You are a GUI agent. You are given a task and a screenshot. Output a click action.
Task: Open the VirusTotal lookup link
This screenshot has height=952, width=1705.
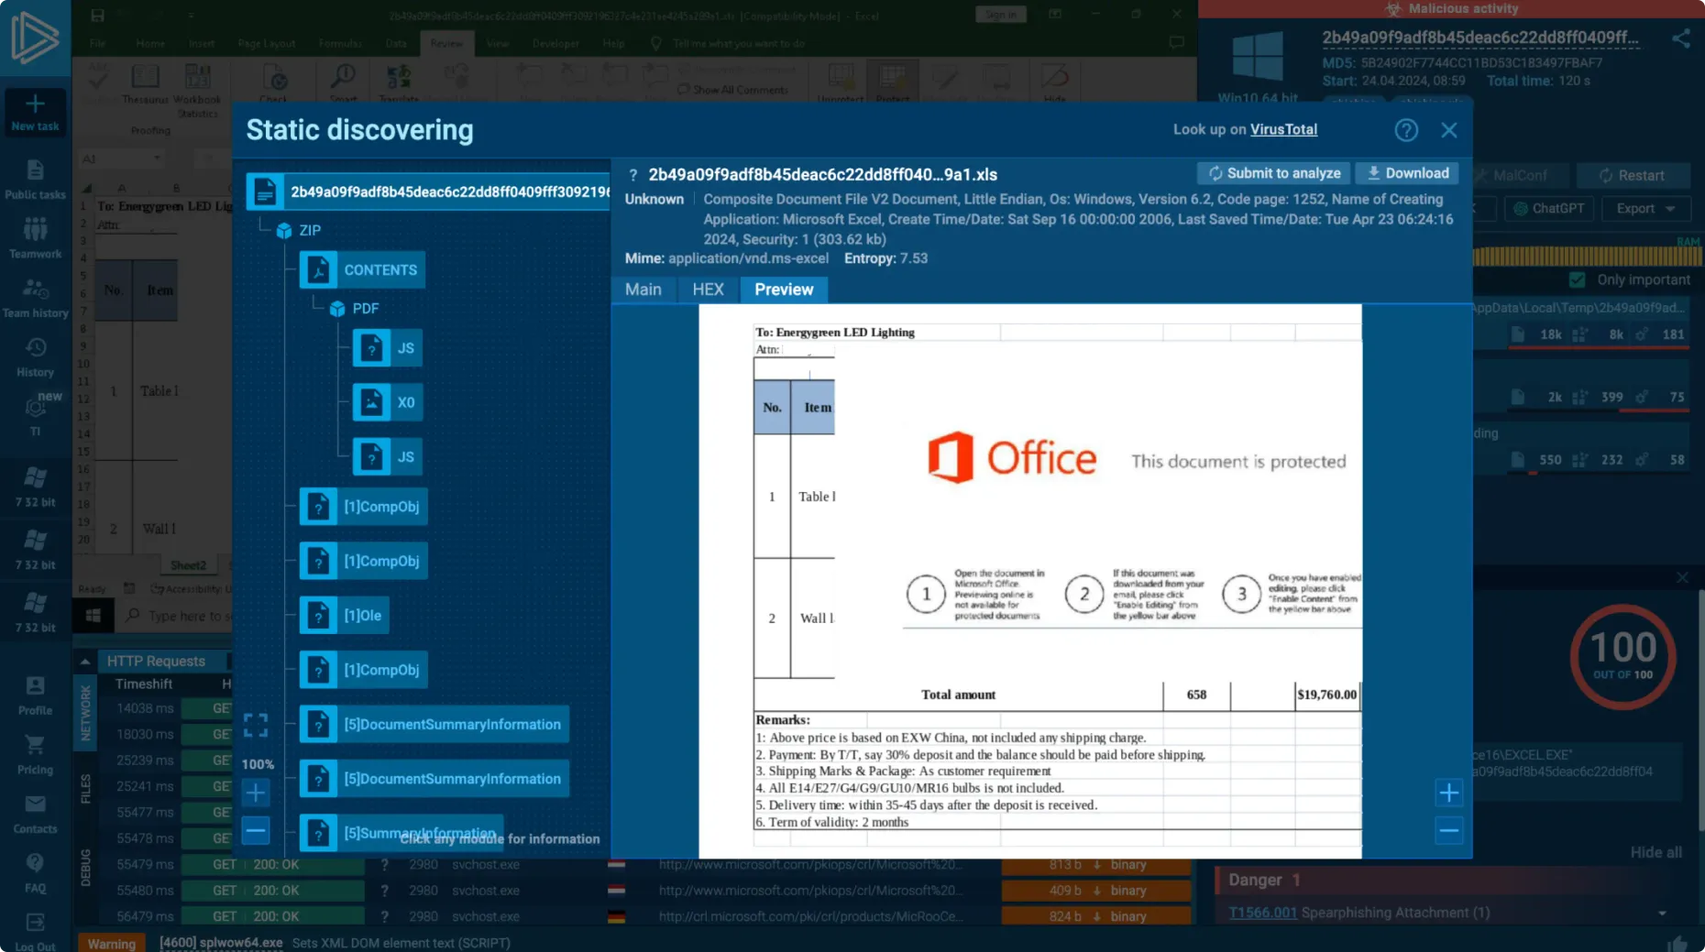pyautogui.click(x=1282, y=130)
